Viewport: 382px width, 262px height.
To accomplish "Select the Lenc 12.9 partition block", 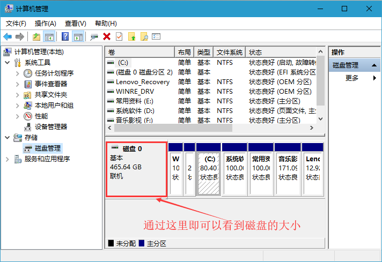I will (313, 169).
